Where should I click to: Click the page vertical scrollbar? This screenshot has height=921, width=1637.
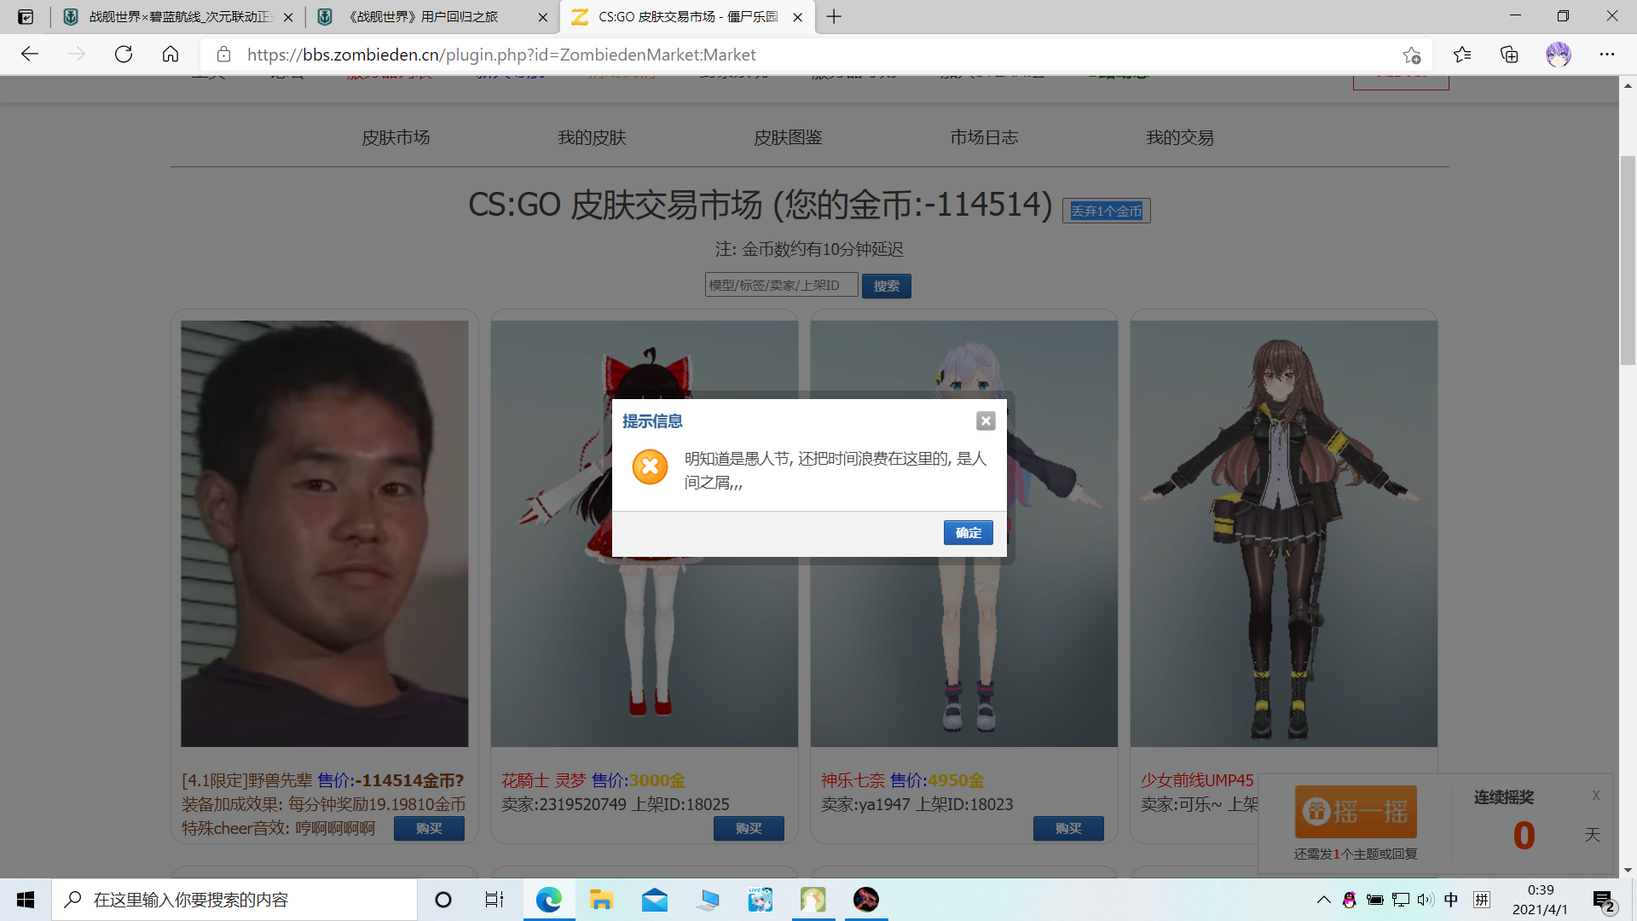click(x=1628, y=261)
